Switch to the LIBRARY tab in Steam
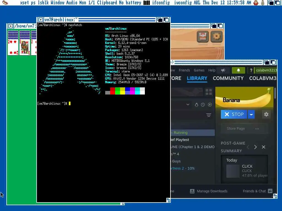 pos(197,78)
